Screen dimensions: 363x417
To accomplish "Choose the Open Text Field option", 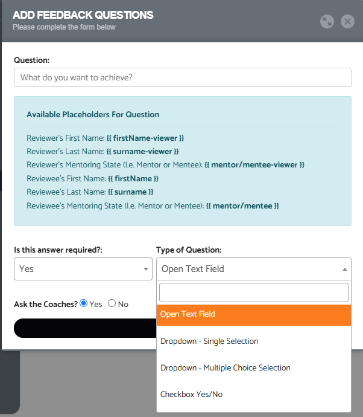I will [254, 315].
